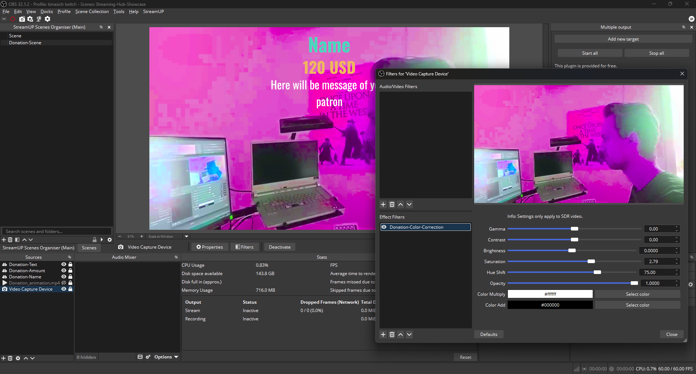Increase Hue Shift value with stepper

click(676, 271)
